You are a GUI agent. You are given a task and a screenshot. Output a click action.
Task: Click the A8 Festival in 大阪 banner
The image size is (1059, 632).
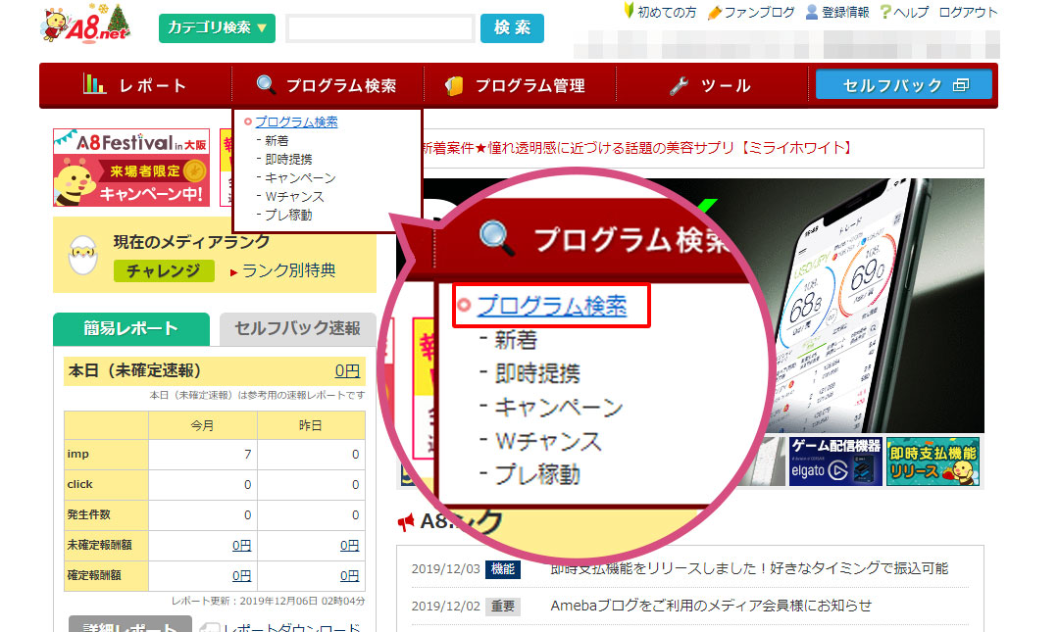pyautogui.click(x=131, y=168)
